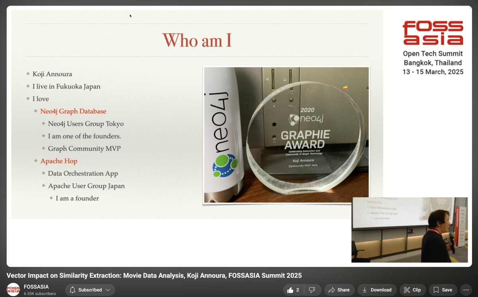Expand the Subscribed dropdown chevron
Viewport: 478px width, 297px height.
tap(108, 290)
